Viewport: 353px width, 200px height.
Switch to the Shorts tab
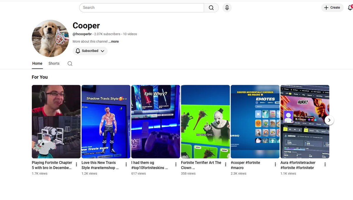pyautogui.click(x=54, y=63)
